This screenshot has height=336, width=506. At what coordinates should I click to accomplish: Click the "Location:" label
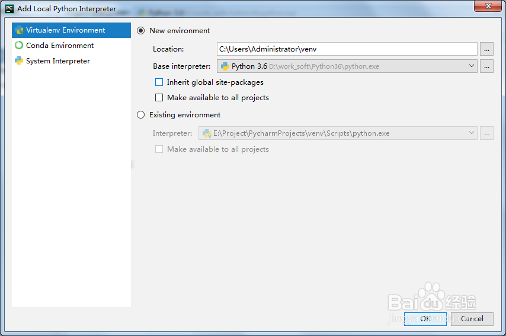[x=168, y=49]
